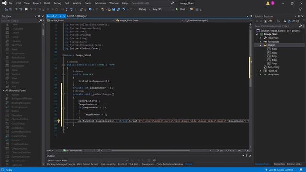Viewport: 306px width, 172px height.
Task: Click the Save All icon in toolbar
Action: pyautogui.click(x=118, y=9)
